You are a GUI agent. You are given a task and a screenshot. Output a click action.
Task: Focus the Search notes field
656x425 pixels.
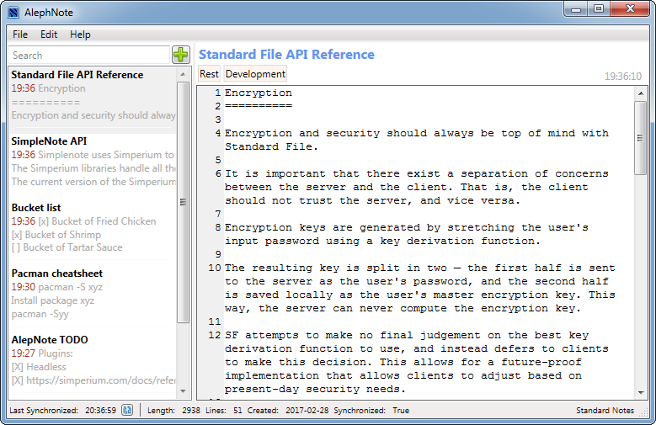88,56
